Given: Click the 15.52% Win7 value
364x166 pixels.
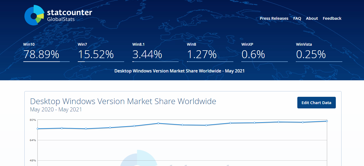Looking at the screenshot, I should click(96, 55).
